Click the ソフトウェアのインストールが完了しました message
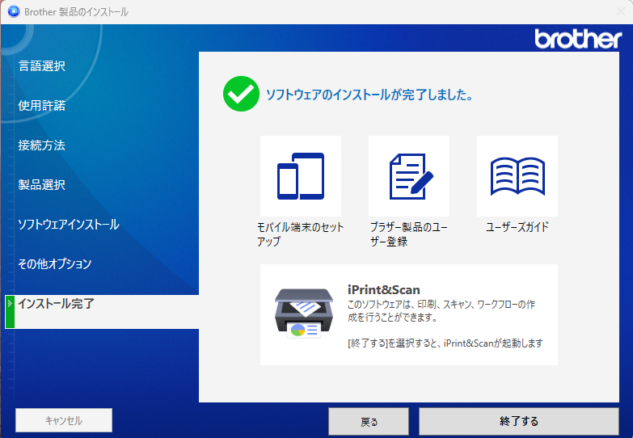 click(369, 95)
